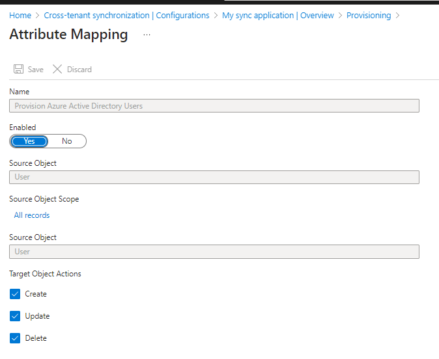Click the chevron following the Provisioning breadcrumb
This screenshot has width=439, height=359.
[x=398, y=15]
